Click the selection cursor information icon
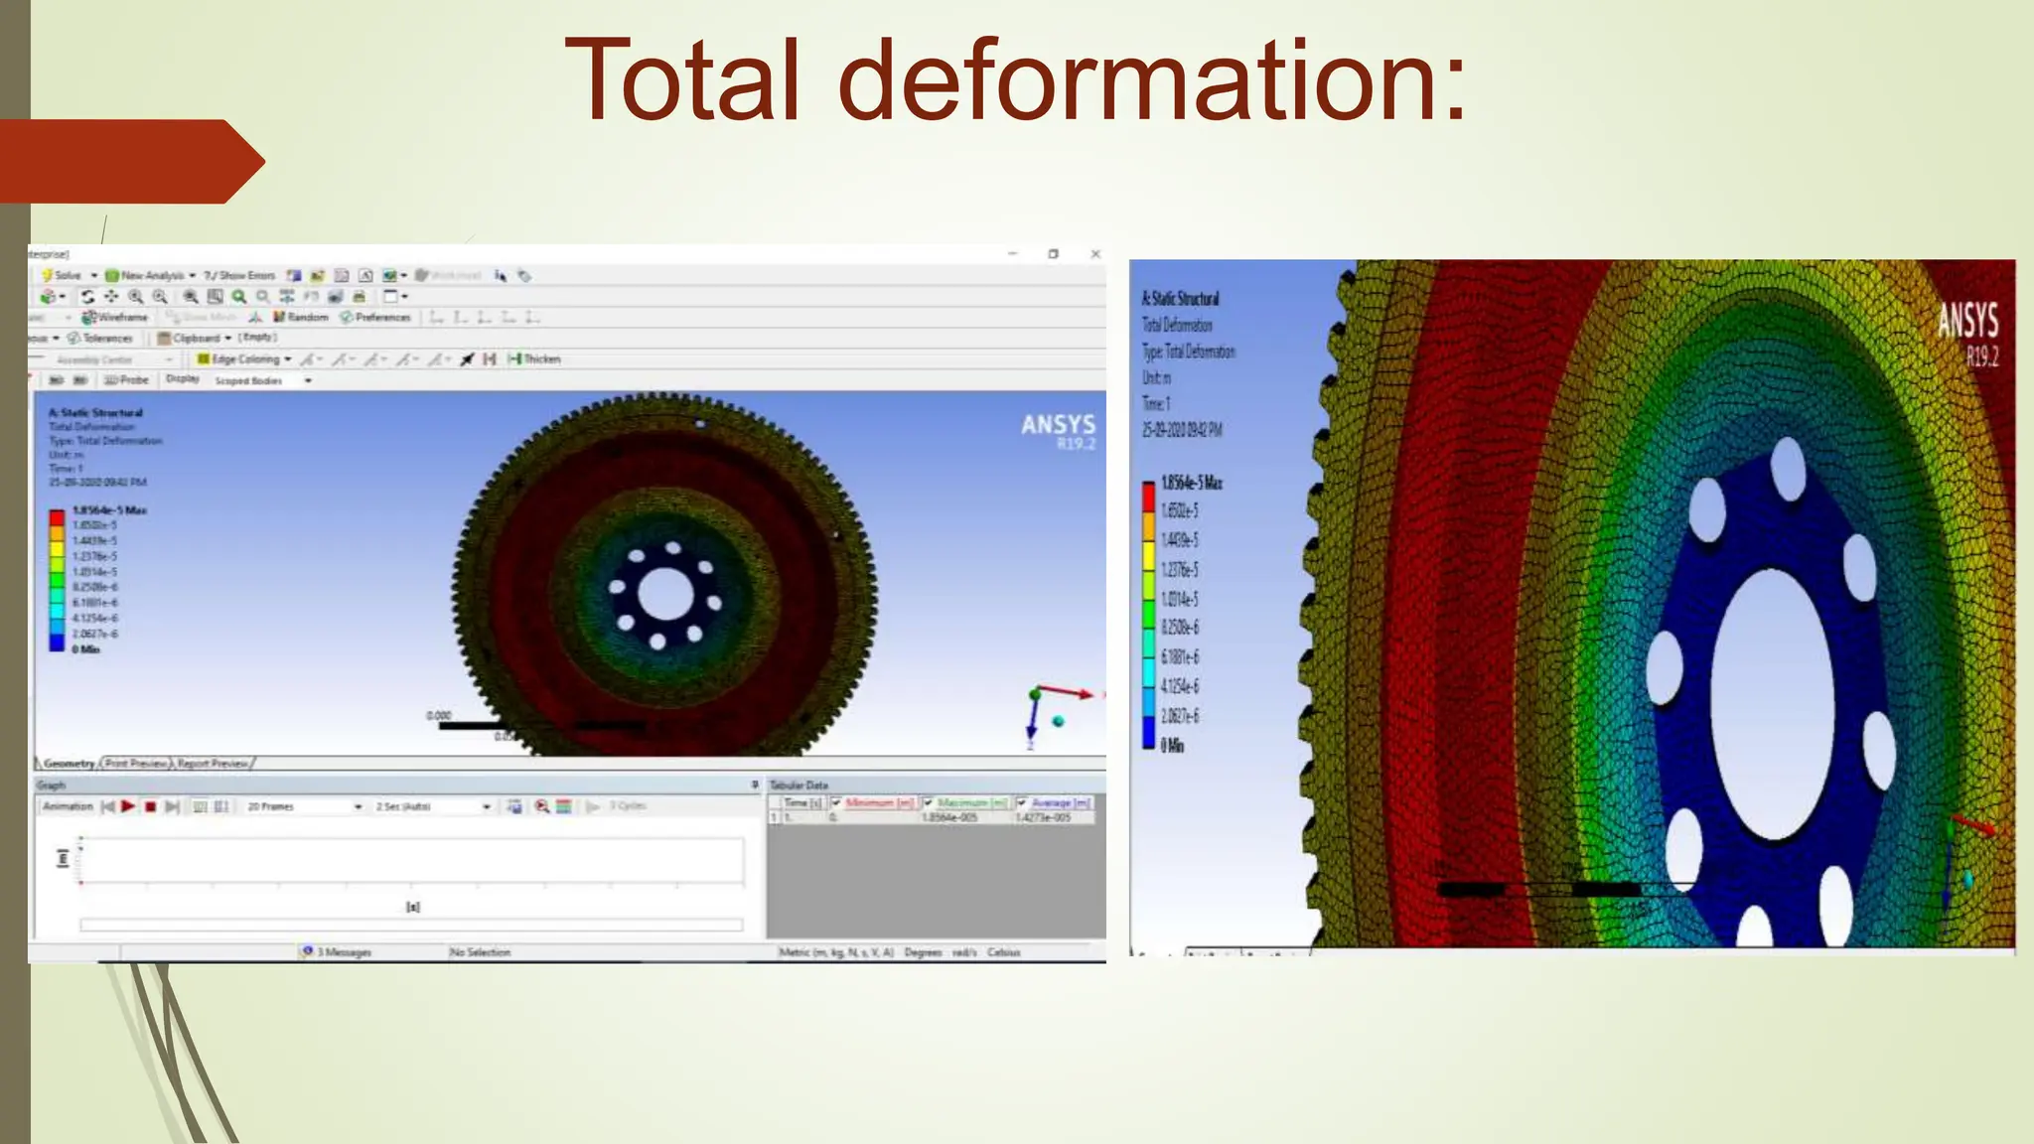The image size is (2034, 1144). tap(500, 275)
